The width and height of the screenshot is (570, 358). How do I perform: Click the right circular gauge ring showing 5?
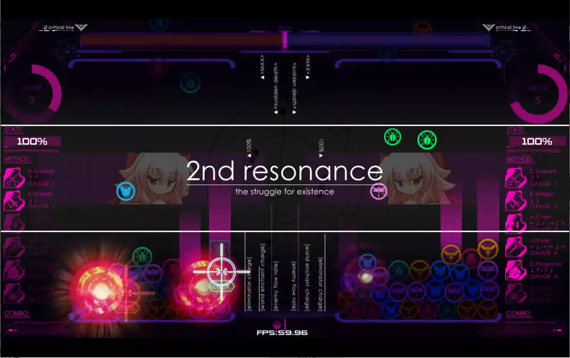[x=538, y=94]
